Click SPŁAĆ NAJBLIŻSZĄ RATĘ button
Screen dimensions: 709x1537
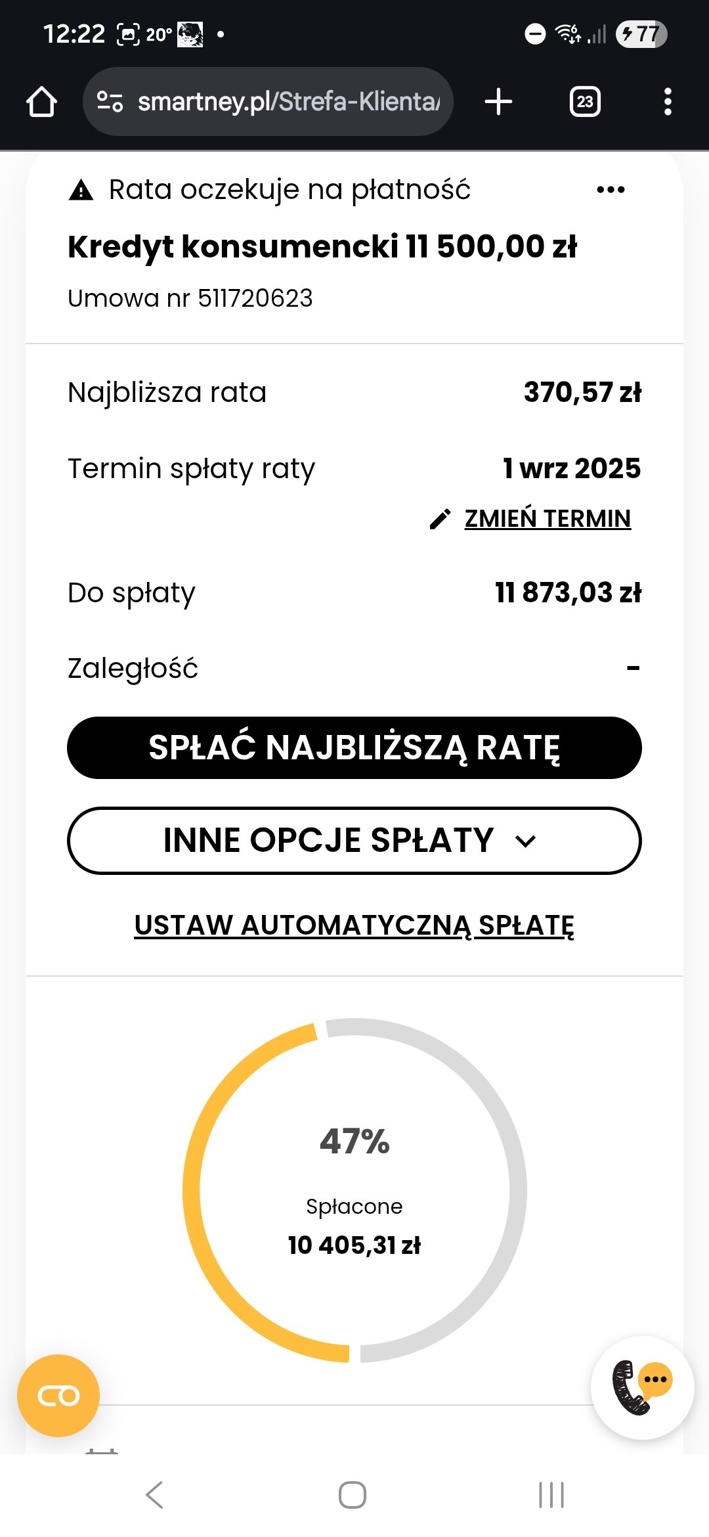354,747
